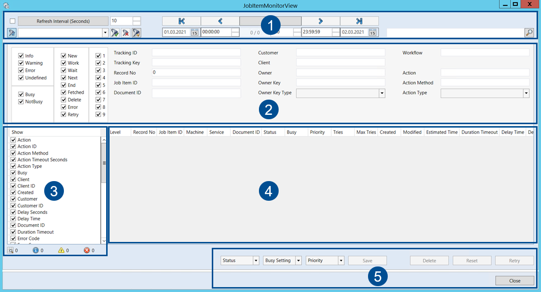Go to the next results page
This screenshot has width=541, height=292.
click(320, 21)
